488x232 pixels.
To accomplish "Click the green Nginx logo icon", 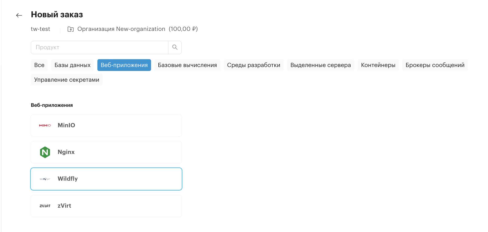I will pos(45,152).
